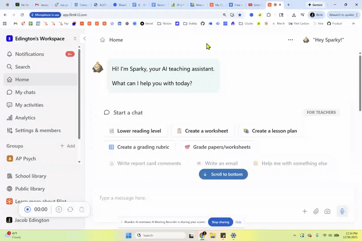Stop the recording in recorder widget
362x241 pixels.
tap(28, 209)
